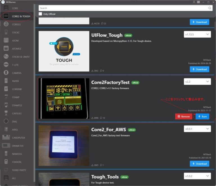Switch to the THIRD PARTY category
This screenshot has width=216, height=186.
pyautogui.click(x=19, y=170)
